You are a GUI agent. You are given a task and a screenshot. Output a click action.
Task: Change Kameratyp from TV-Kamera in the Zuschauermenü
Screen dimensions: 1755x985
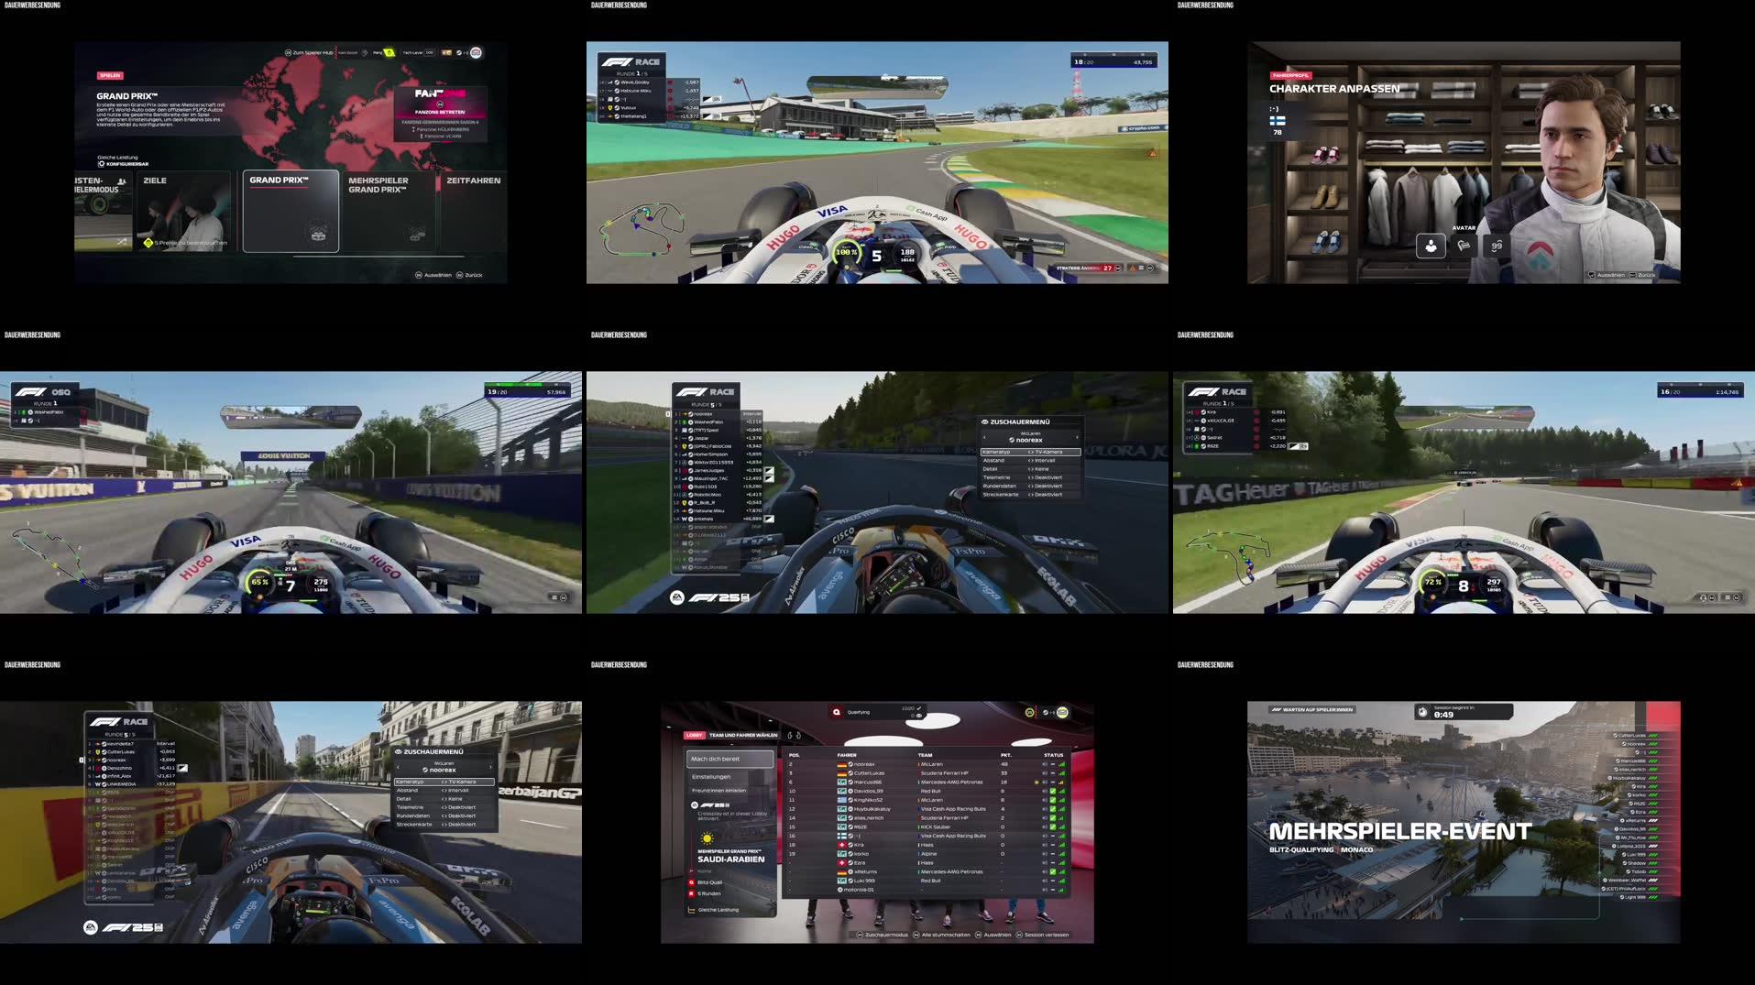click(x=1031, y=452)
